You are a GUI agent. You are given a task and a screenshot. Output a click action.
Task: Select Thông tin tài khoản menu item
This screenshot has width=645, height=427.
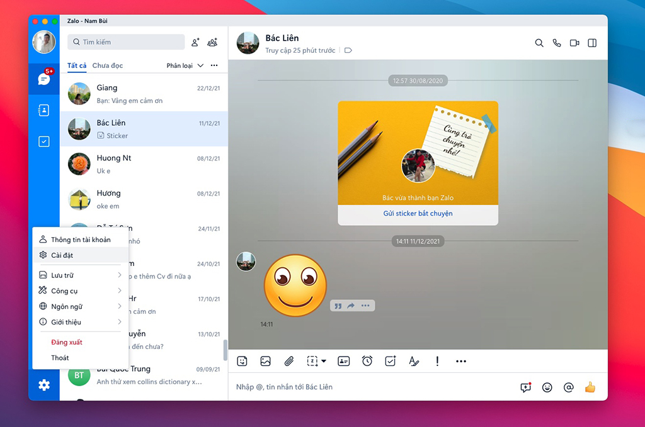81,240
